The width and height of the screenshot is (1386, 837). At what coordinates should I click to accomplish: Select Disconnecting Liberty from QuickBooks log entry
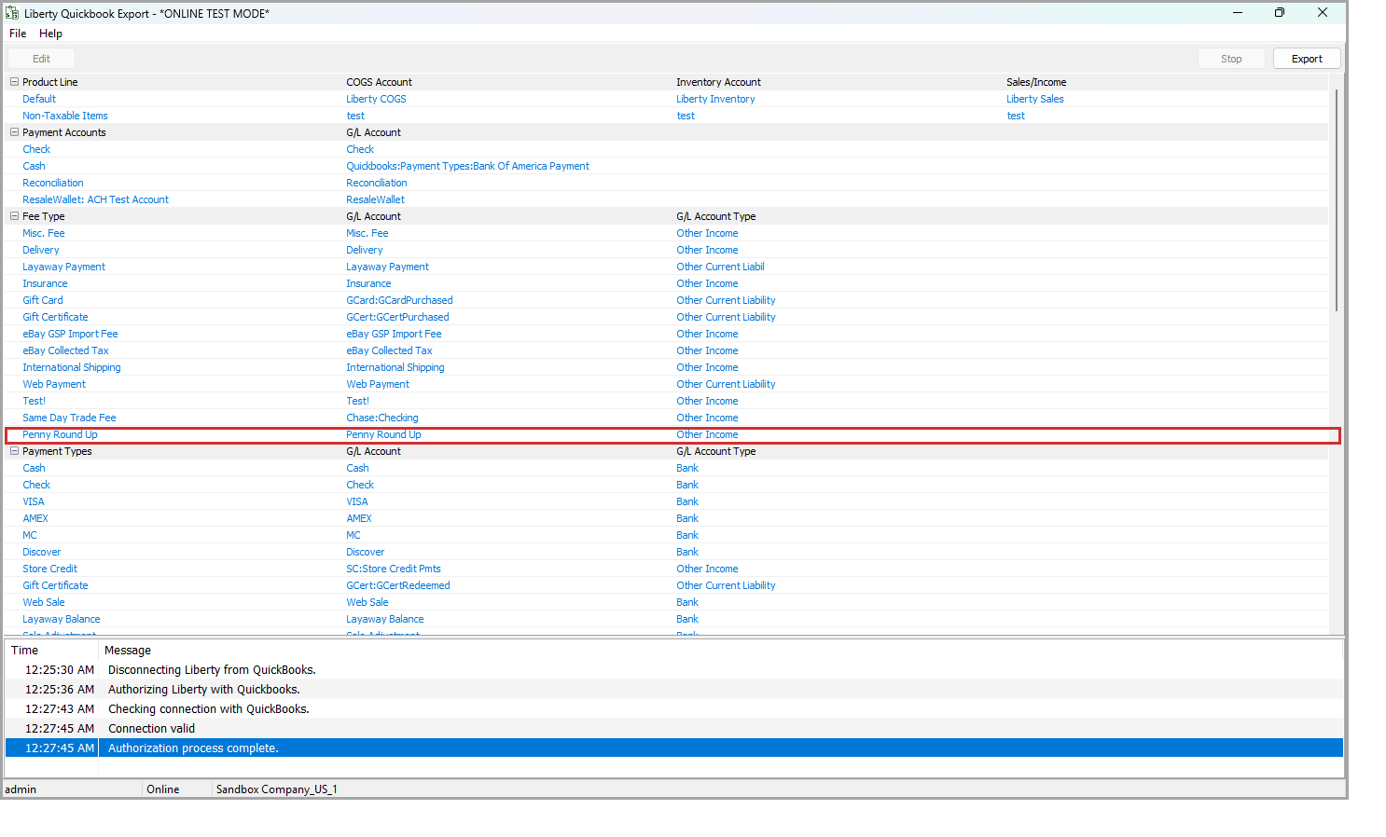point(673,669)
